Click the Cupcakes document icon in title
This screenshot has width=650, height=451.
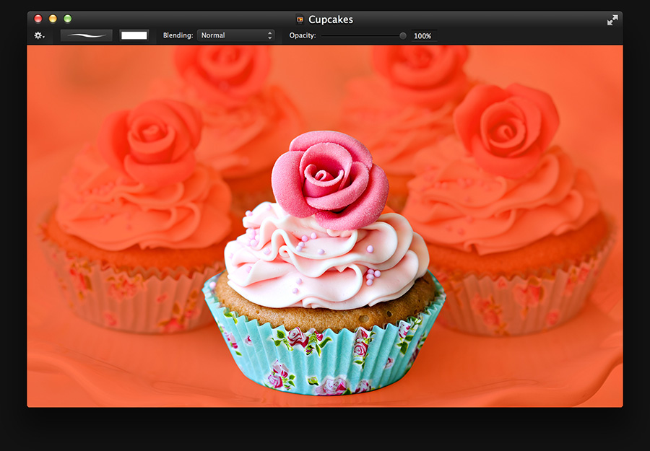coord(300,19)
